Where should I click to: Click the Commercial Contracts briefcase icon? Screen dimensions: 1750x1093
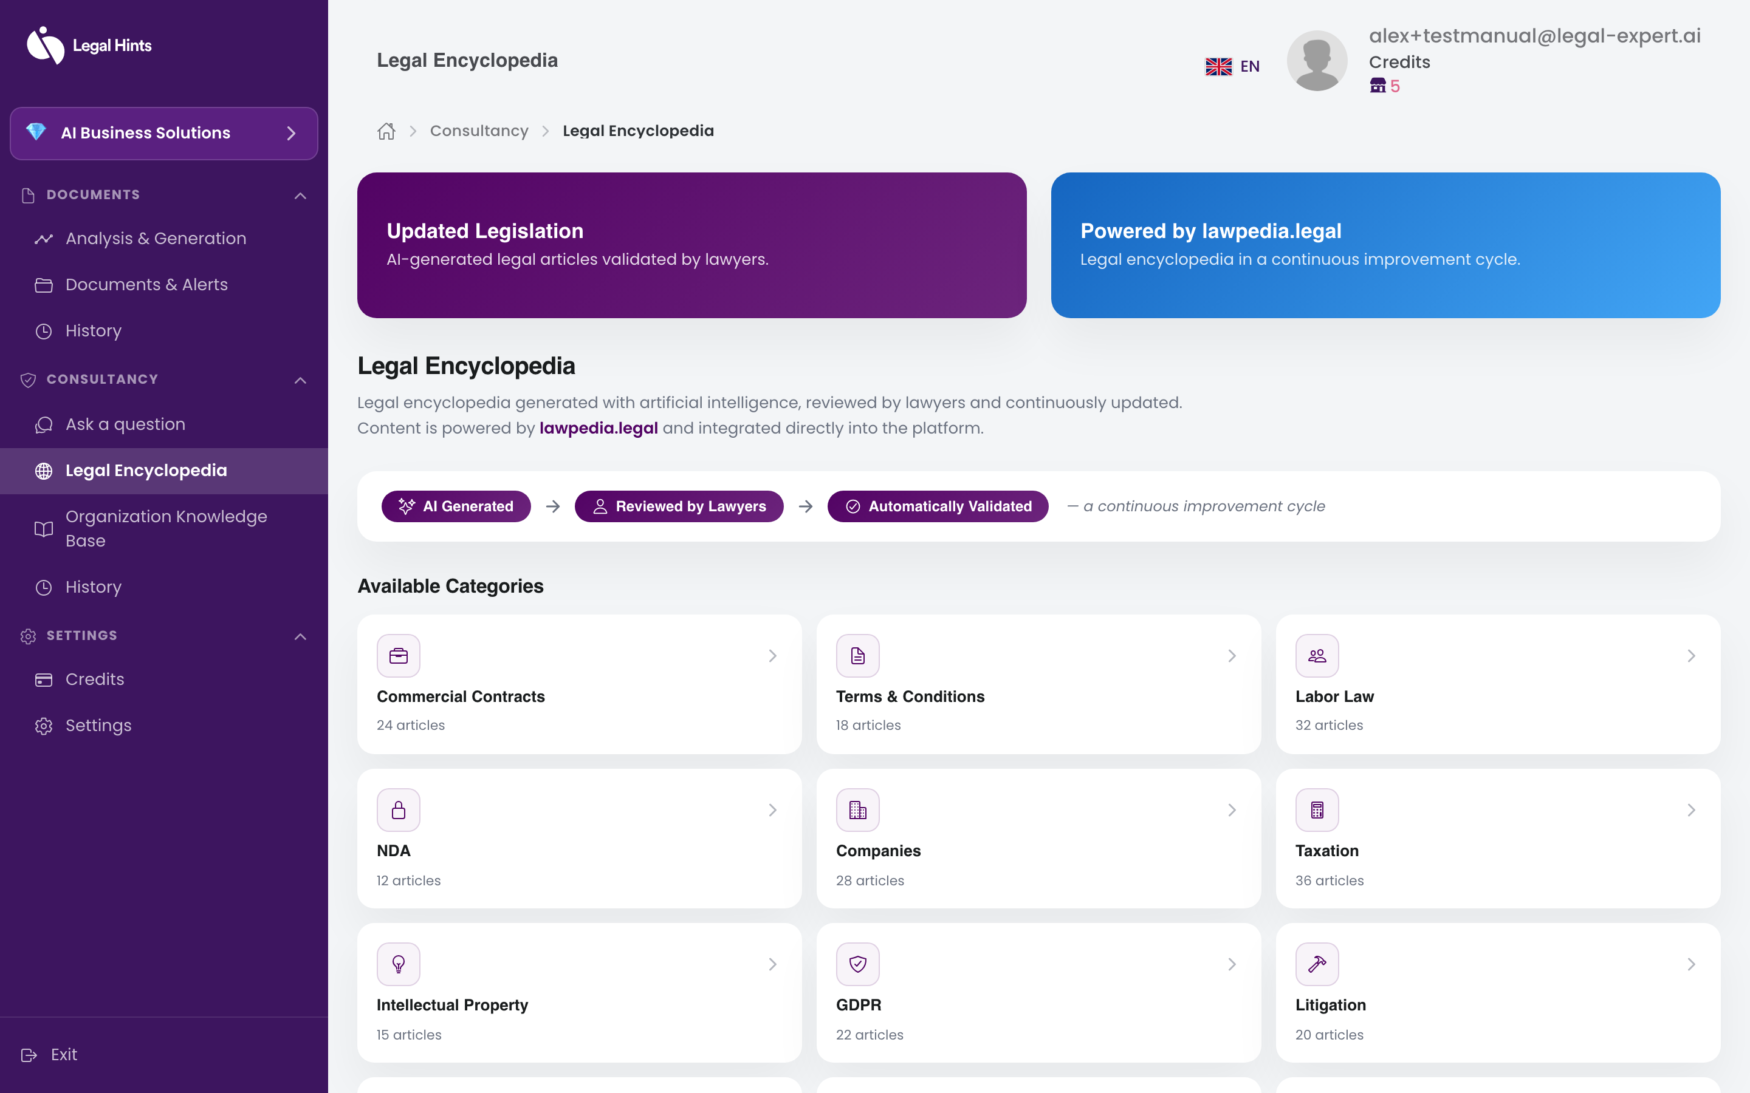tap(399, 656)
